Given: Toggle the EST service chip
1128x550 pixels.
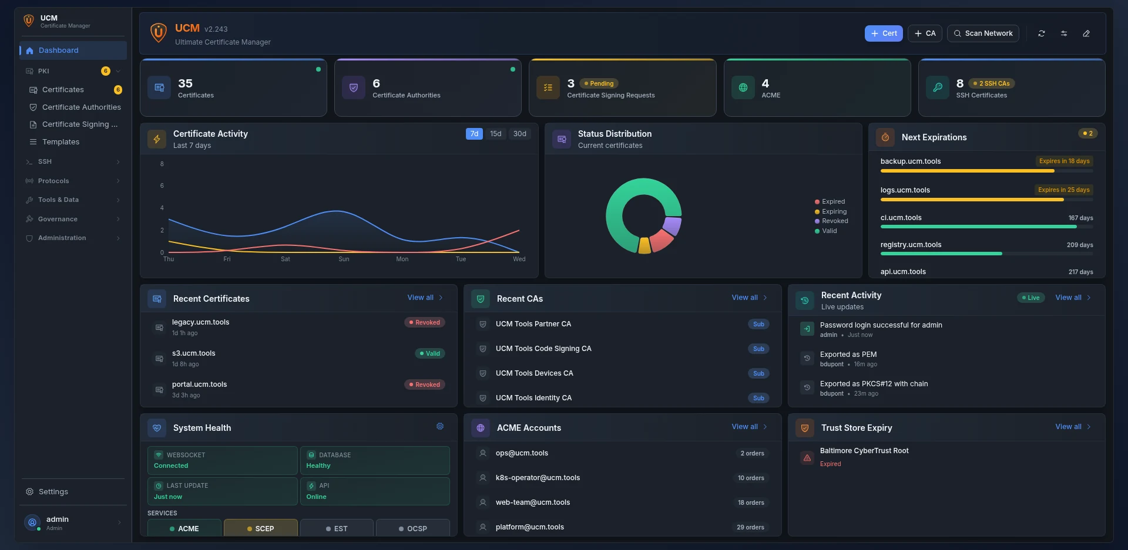Looking at the screenshot, I should tap(337, 528).
